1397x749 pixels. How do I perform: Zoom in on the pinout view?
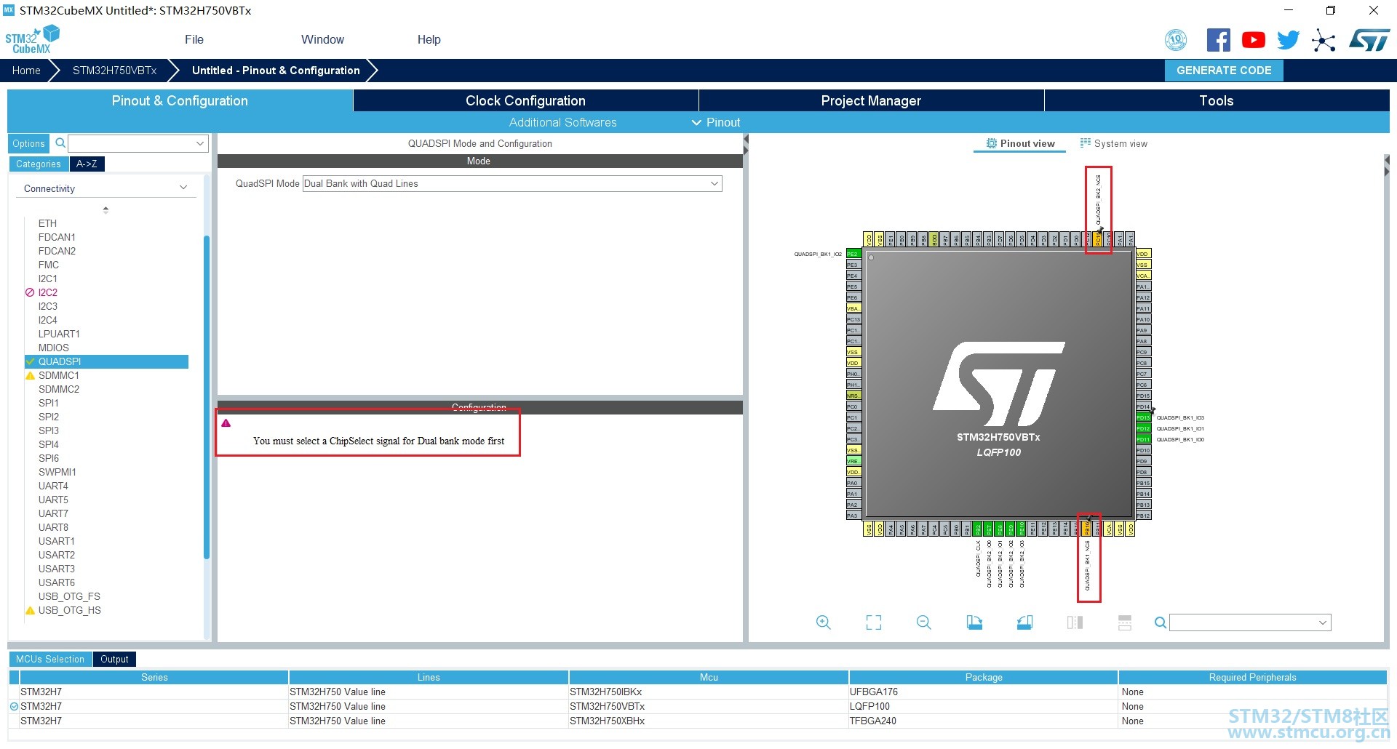coord(823,622)
